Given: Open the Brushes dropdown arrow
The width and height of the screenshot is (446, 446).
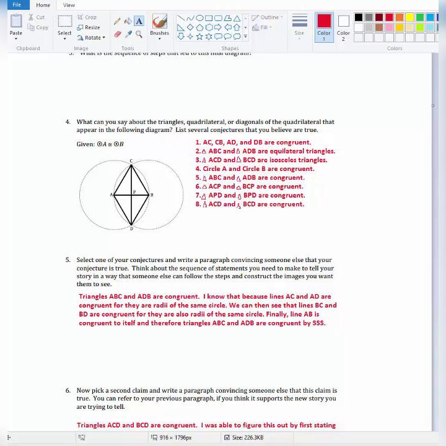Looking at the screenshot, I should tap(159, 38).
